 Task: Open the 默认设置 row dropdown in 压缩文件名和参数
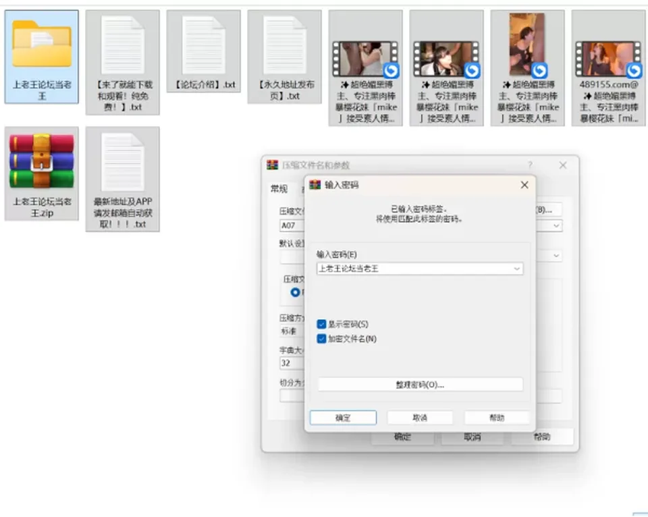point(556,256)
